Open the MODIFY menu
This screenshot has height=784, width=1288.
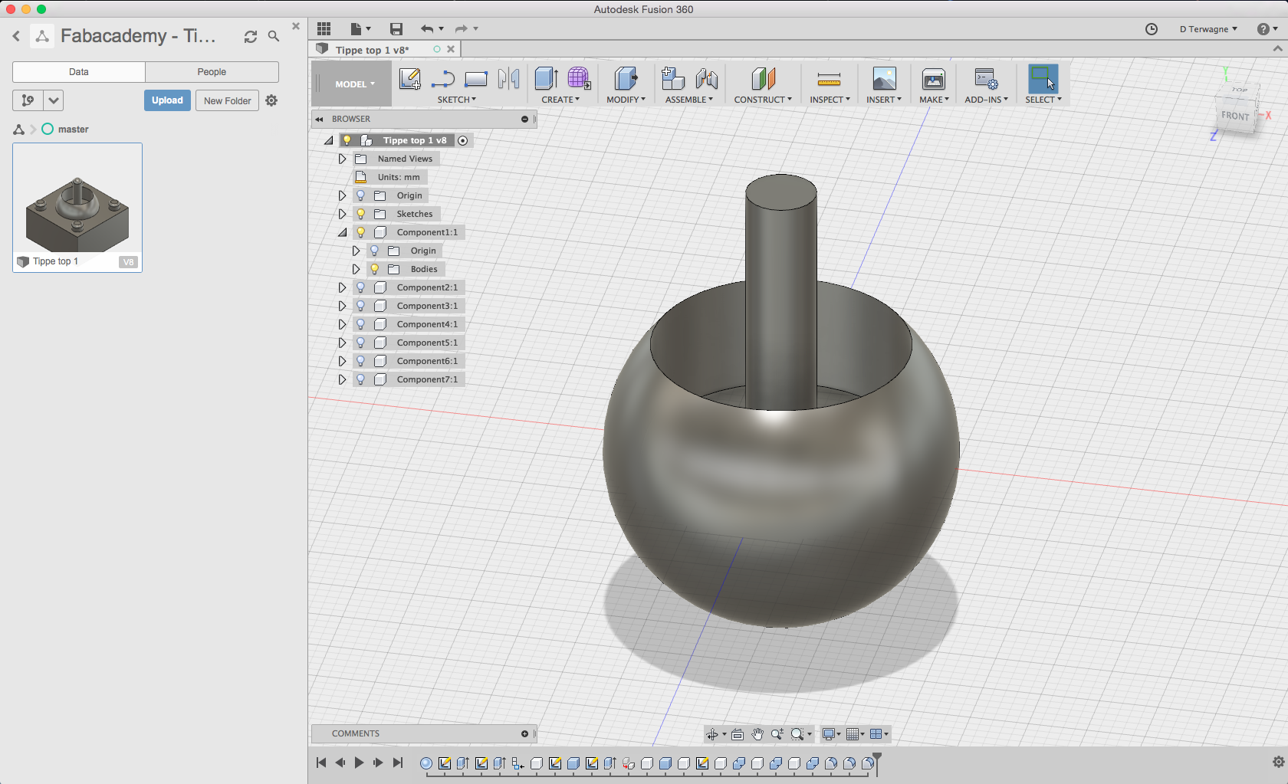pos(626,100)
